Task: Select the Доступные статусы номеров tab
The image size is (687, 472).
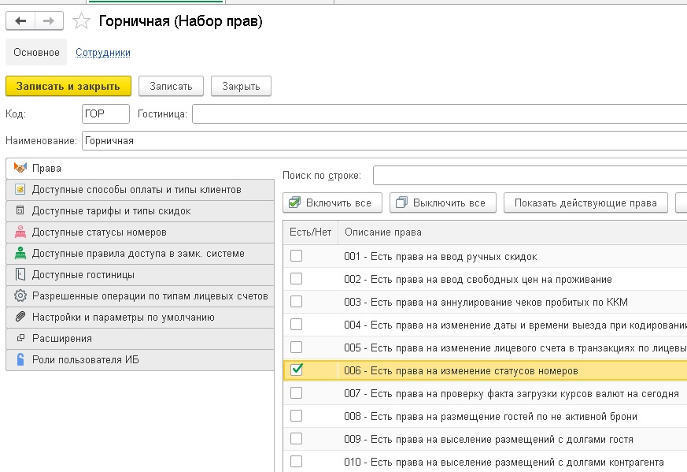Action: point(98,232)
